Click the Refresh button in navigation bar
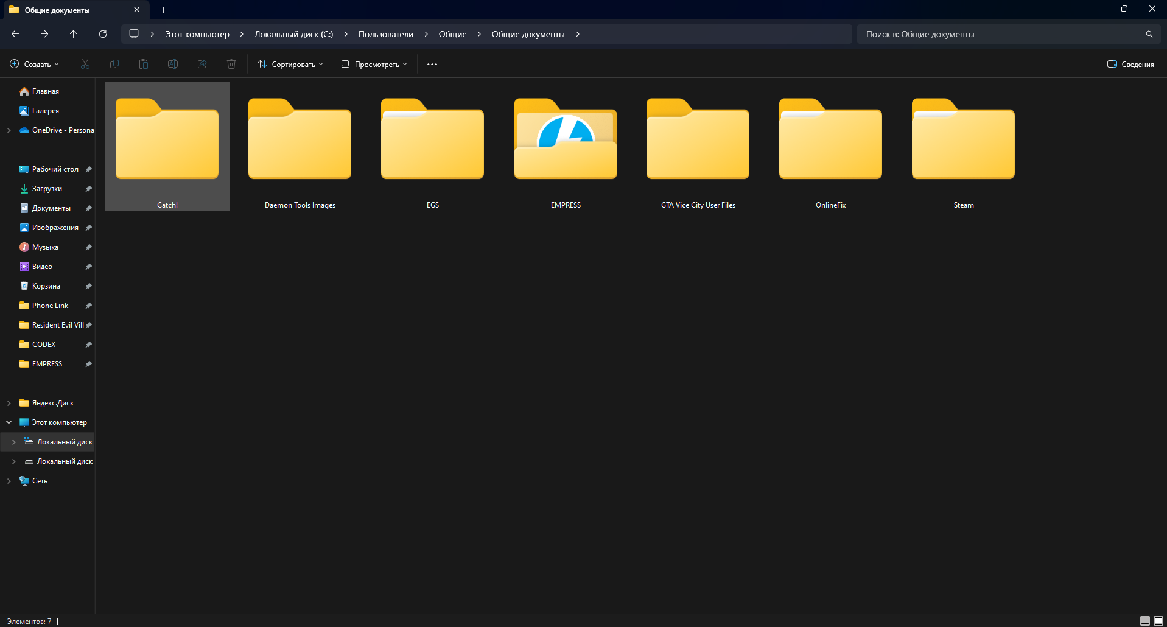1167x627 pixels. point(103,34)
